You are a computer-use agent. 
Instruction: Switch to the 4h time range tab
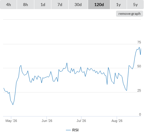pyautogui.click(x=9, y=5)
